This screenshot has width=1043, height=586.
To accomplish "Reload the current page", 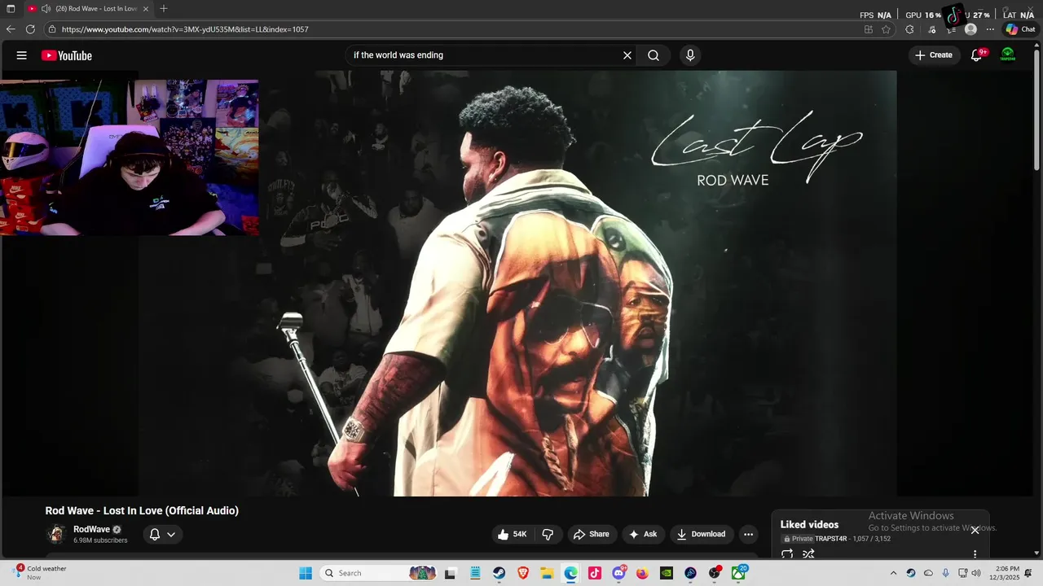I will click(30, 29).
